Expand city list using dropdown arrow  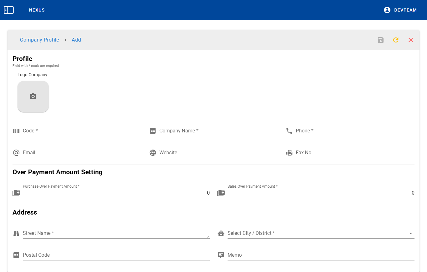click(411, 233)
